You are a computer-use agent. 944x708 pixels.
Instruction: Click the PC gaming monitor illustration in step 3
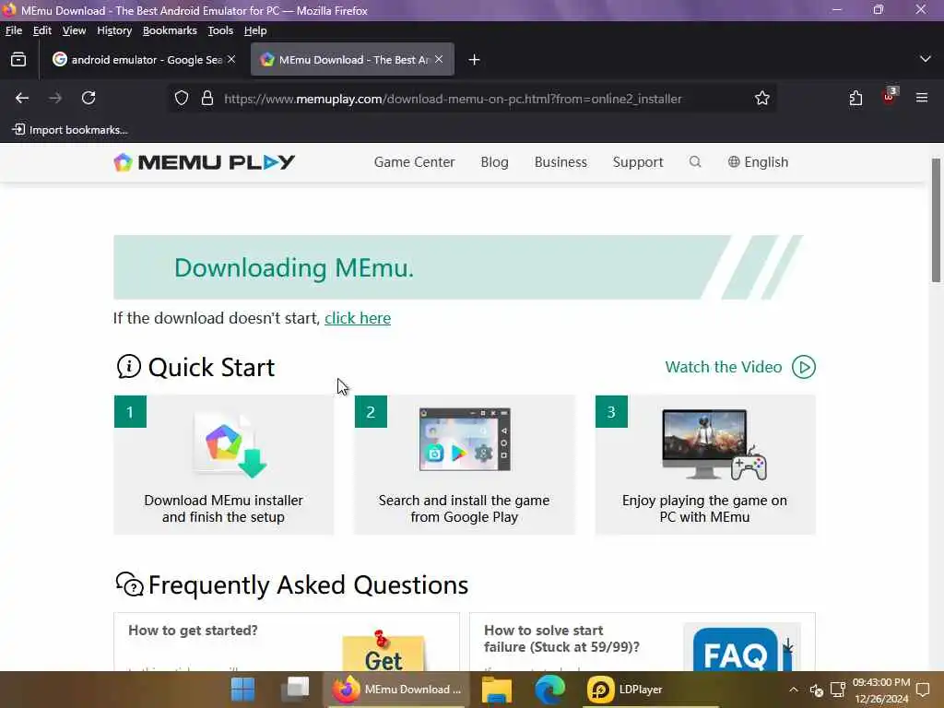pos(714,444)
